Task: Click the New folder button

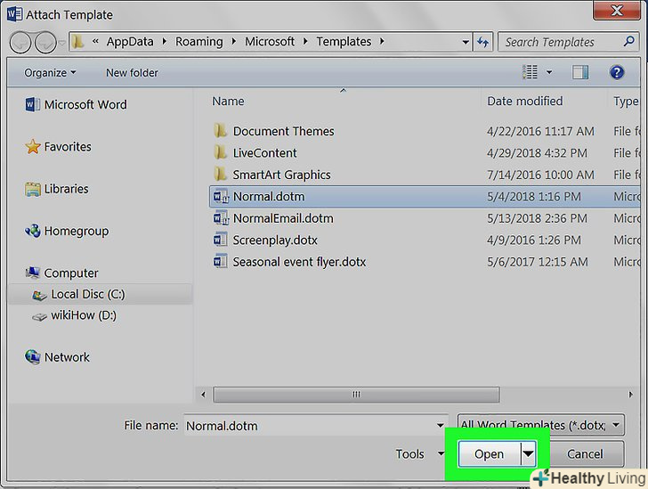Action: [132, 73]
